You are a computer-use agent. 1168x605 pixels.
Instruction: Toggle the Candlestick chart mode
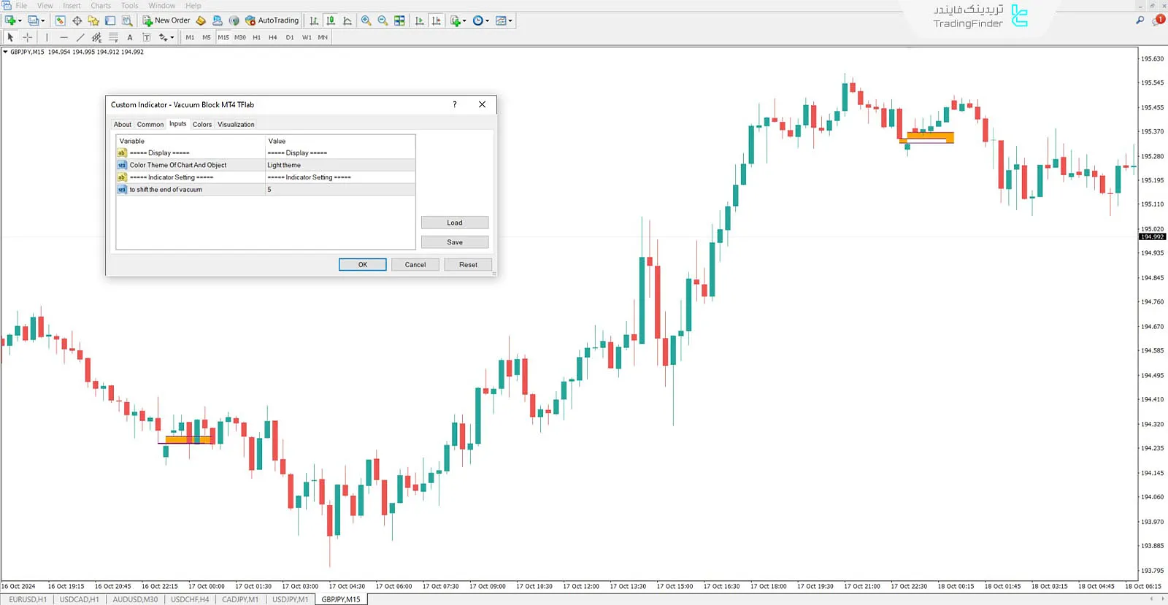coord(331,20)
